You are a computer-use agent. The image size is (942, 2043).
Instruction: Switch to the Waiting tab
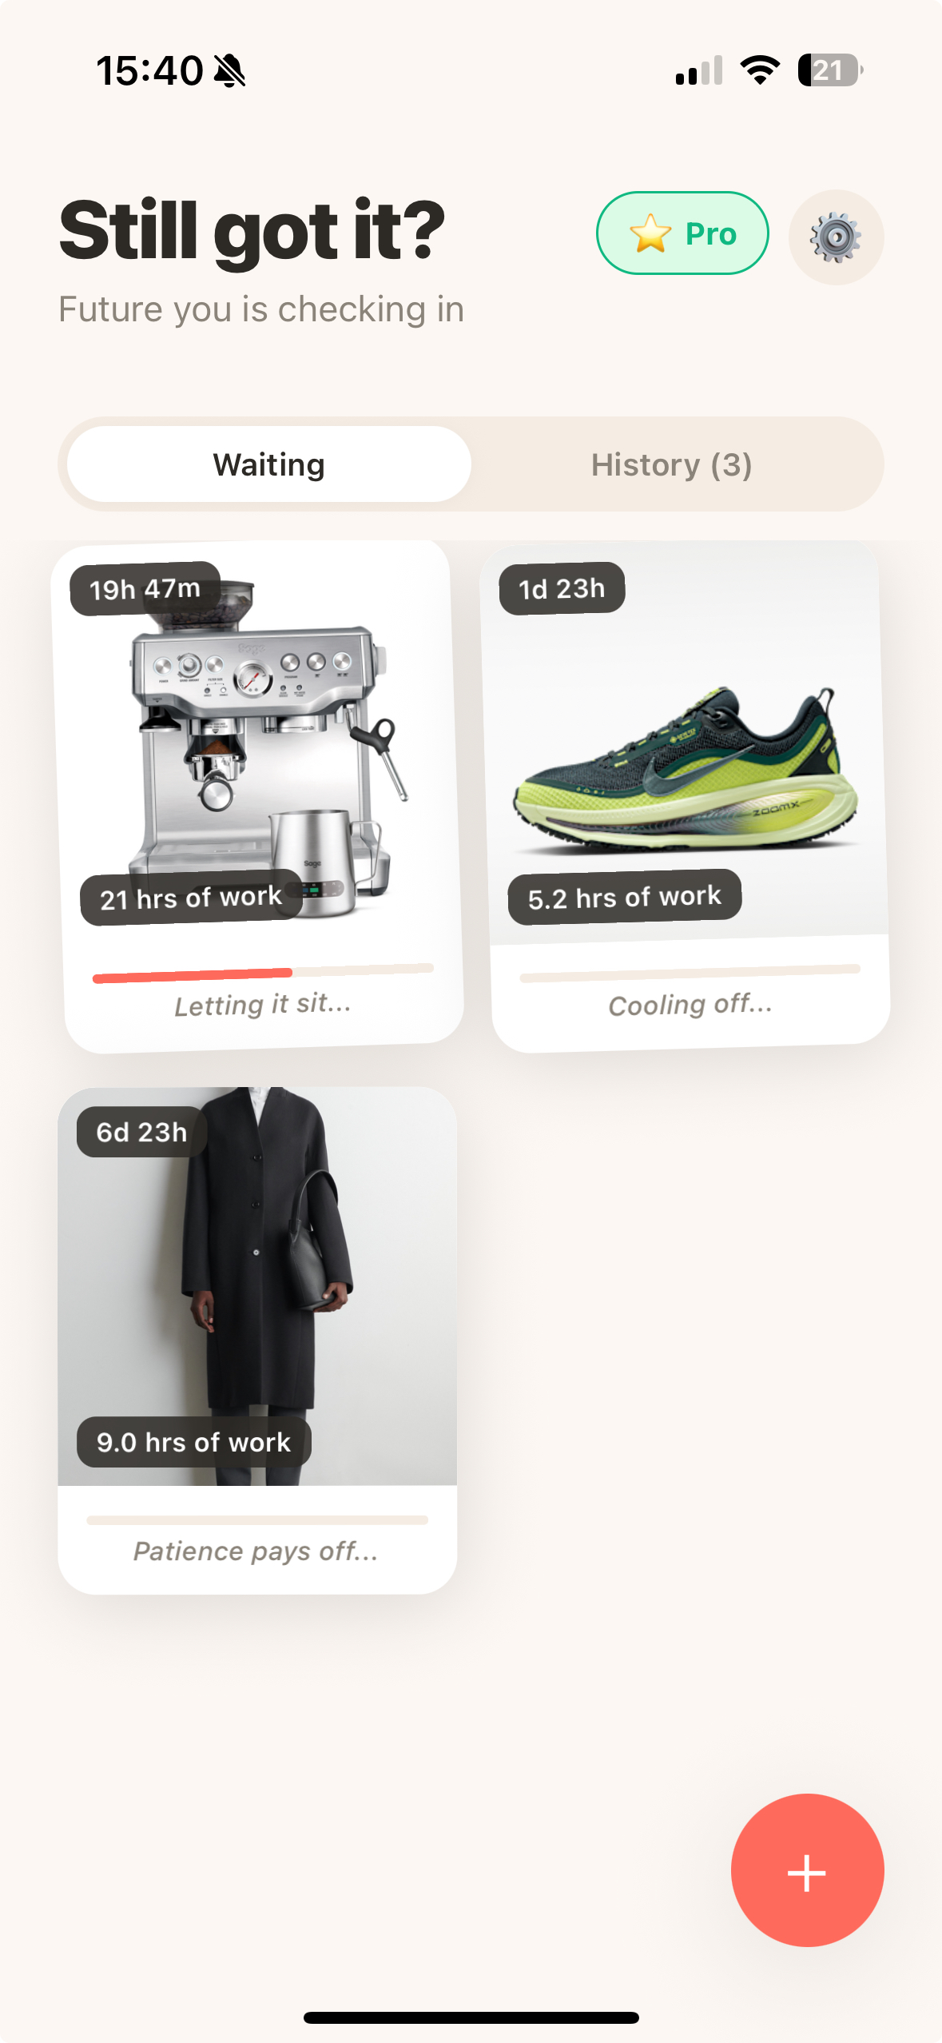[x=269, y=464]
